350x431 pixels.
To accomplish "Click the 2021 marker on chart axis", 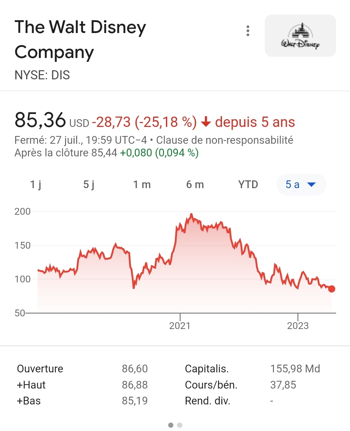I will pos(180,325).
